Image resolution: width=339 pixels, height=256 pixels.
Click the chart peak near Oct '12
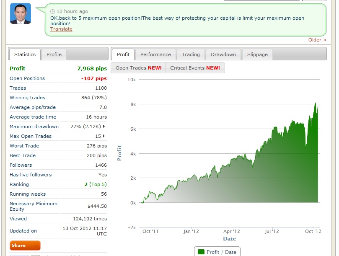click(316, 103)
